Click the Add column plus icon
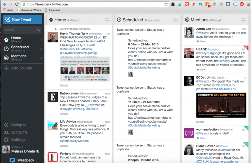The width and height of the screenshot is (251, 163). pos(6,68)
